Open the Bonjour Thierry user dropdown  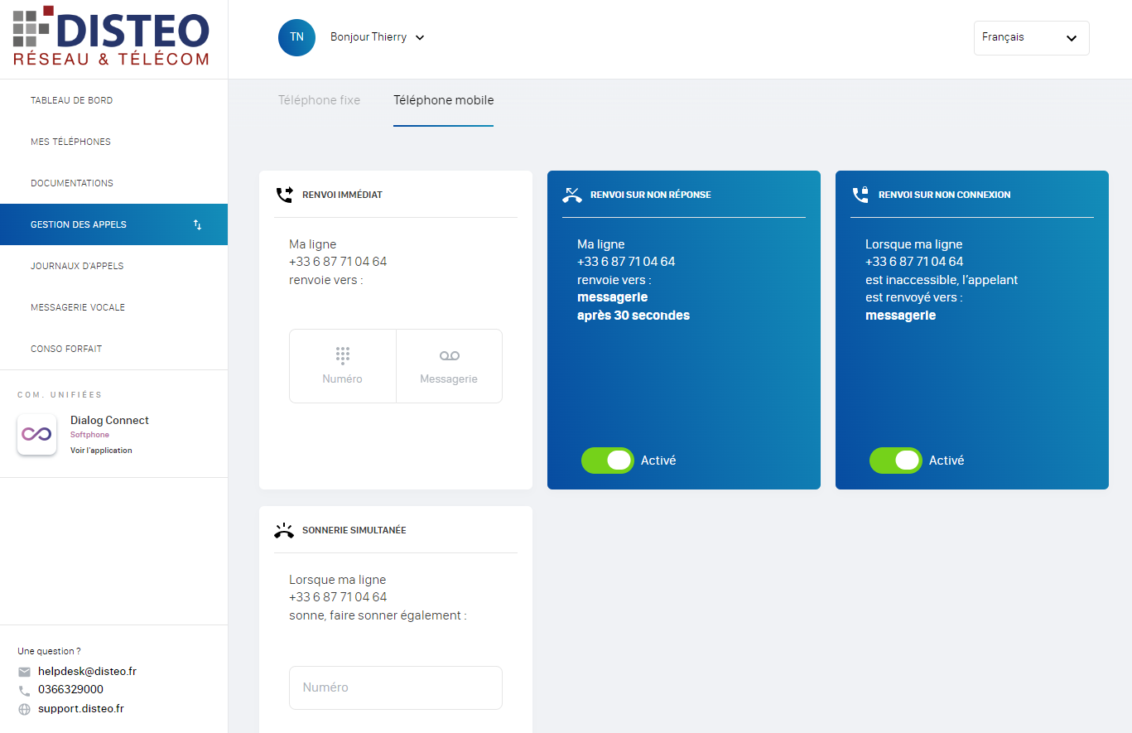(378, 37)
